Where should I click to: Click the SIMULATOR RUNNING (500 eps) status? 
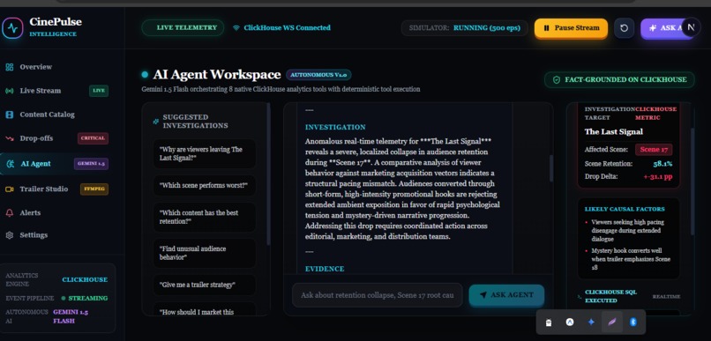click(x=464, y=28)
